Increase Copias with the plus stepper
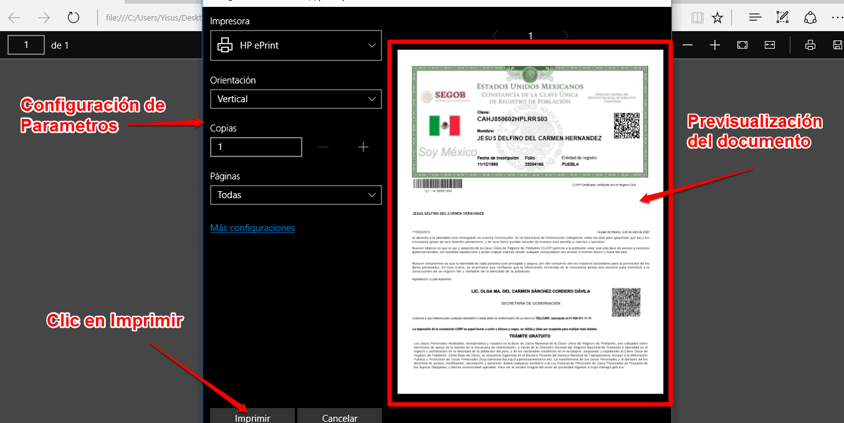 (363, 147)
